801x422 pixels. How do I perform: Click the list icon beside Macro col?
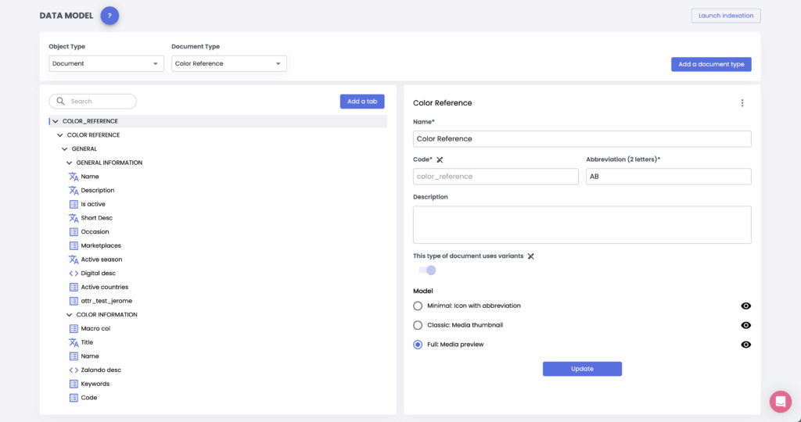coord(74,329)
